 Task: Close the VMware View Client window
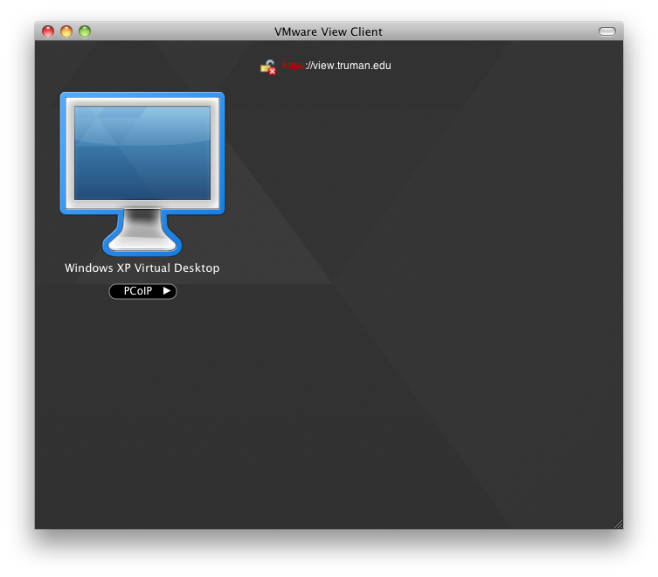pyautogui.click(x=48, y=31)
